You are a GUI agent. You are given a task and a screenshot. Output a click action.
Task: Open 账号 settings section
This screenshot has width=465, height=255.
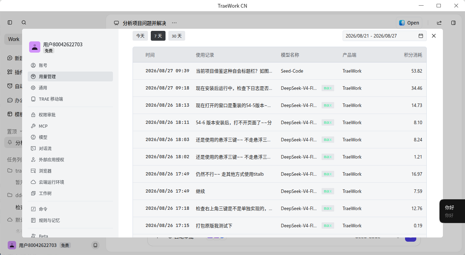point(70,65)
